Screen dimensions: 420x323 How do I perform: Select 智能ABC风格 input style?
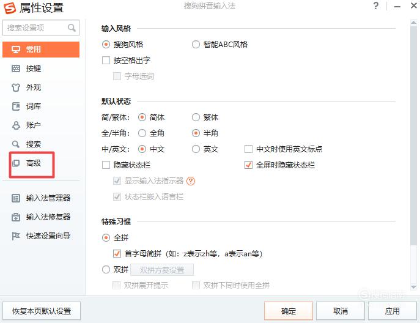point(196,45)
